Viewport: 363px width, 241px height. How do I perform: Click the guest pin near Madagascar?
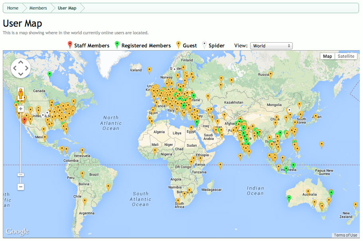220,165
